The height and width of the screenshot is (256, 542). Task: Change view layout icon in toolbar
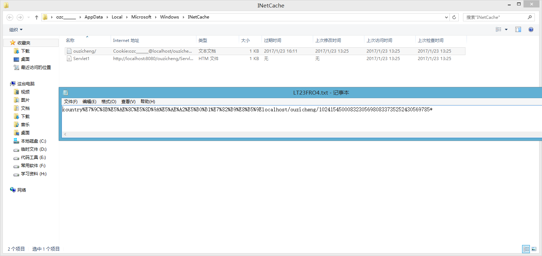click(x=499, y=30)
